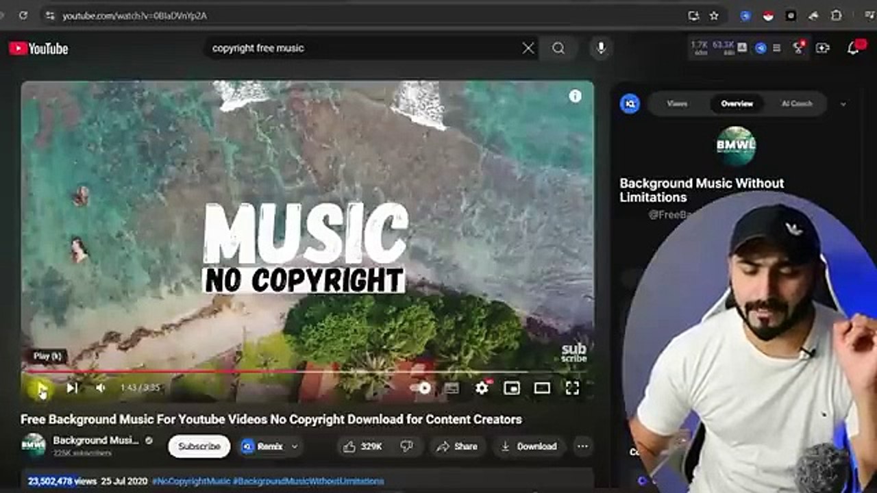Dislike the video
This screenshot has width=877, height=493.
tap(407, 446)
